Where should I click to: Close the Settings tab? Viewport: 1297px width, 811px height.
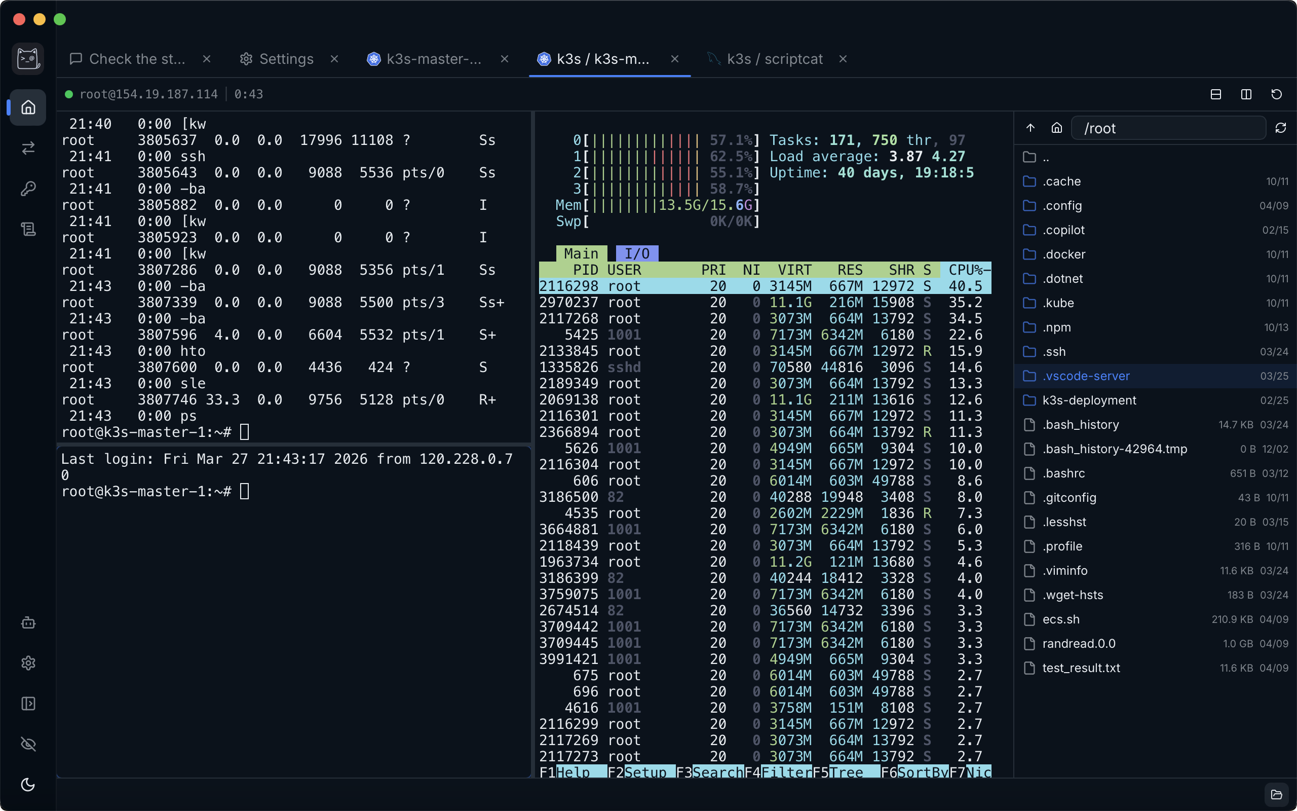[334, 59]
